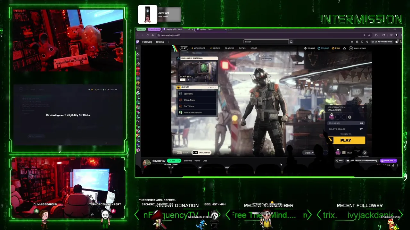Open the DECKS tab in game menu

click(242, 48)
